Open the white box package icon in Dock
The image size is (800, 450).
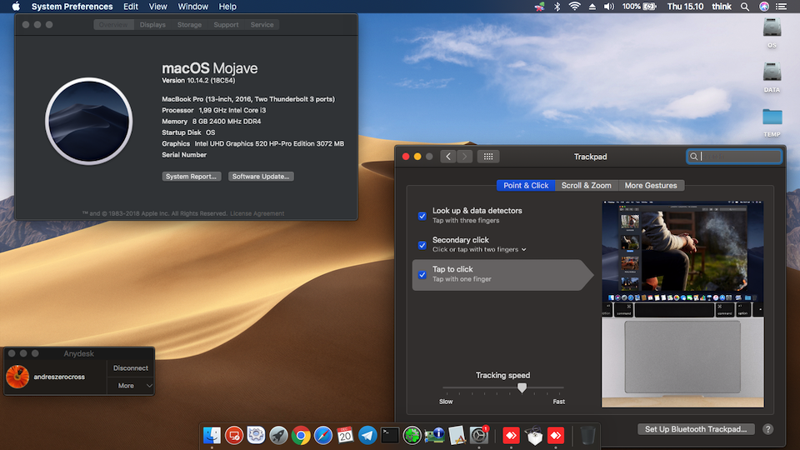point(533,435)
